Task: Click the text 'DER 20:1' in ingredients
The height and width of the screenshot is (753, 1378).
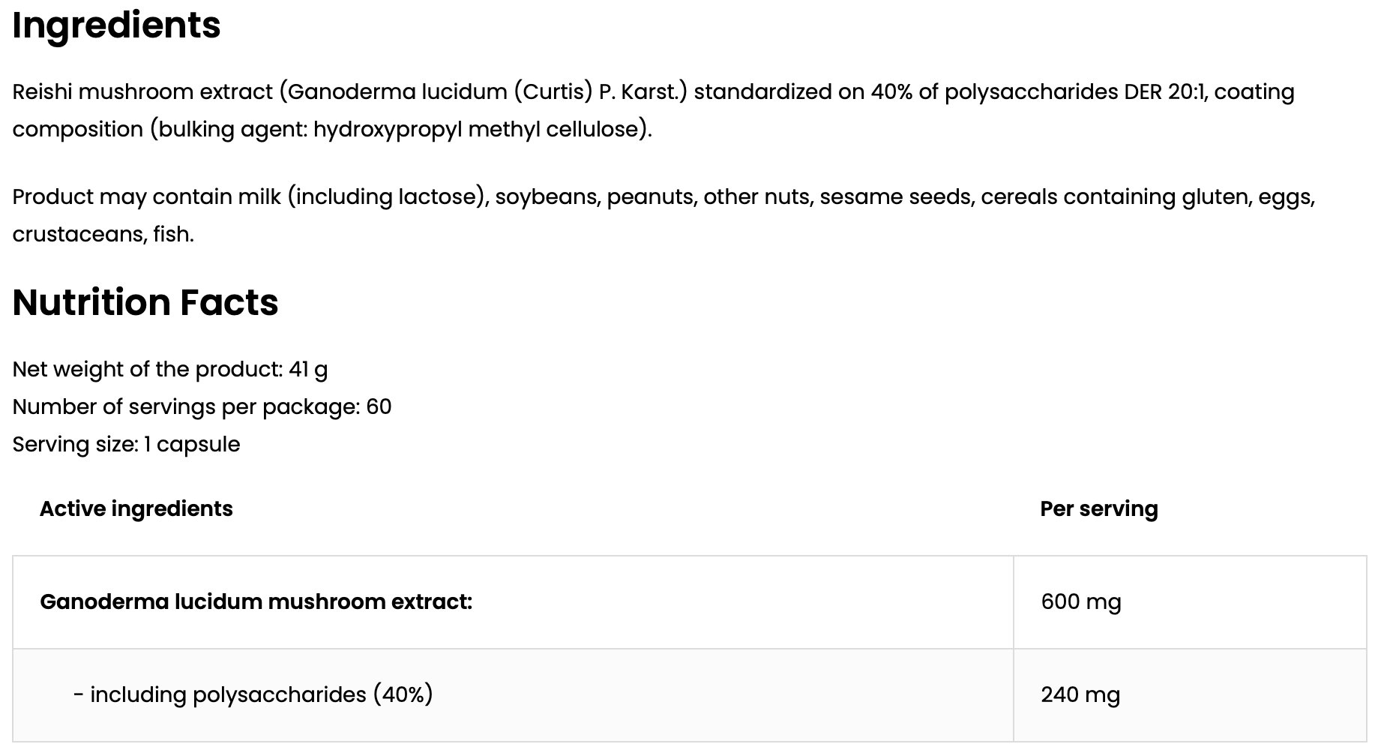Action: coord(1164,91)
